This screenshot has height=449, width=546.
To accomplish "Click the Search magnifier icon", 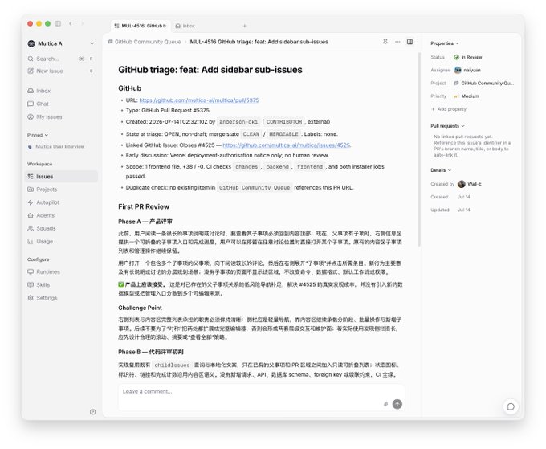I will [x=31, y=59].
